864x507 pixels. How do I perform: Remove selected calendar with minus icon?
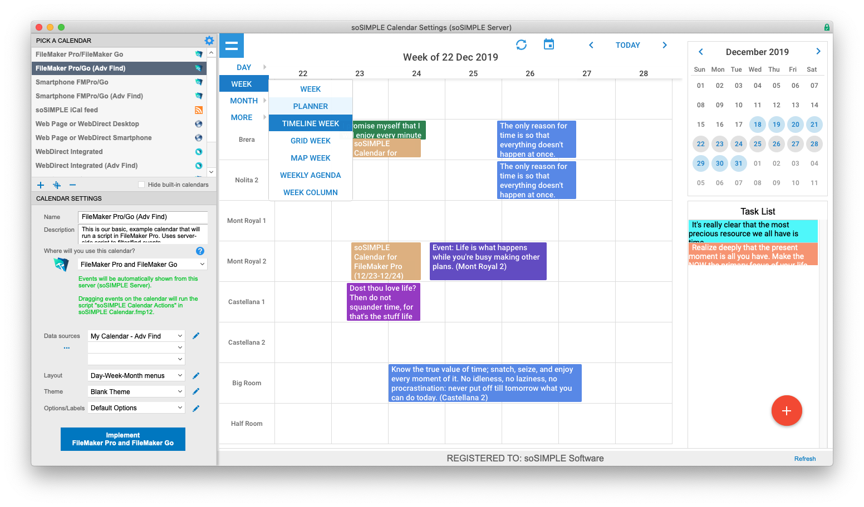(x=72, y=185)
